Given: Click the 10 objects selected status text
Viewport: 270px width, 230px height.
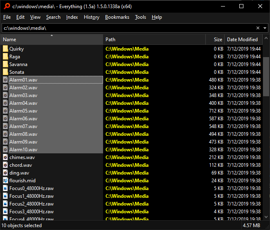Looking at the screenshot, I should click(22, 226).
